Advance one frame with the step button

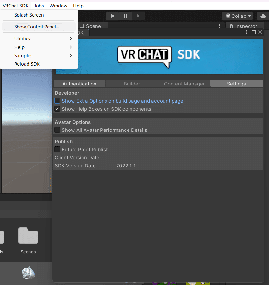[x=139, y=16]
